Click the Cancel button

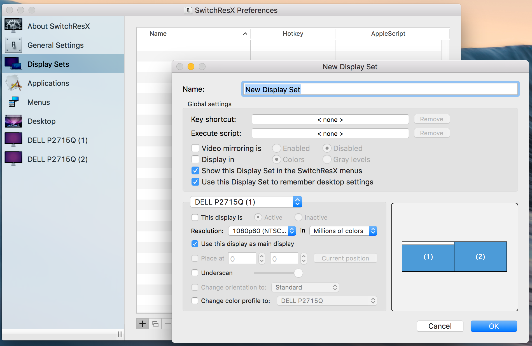pos(440,326)
